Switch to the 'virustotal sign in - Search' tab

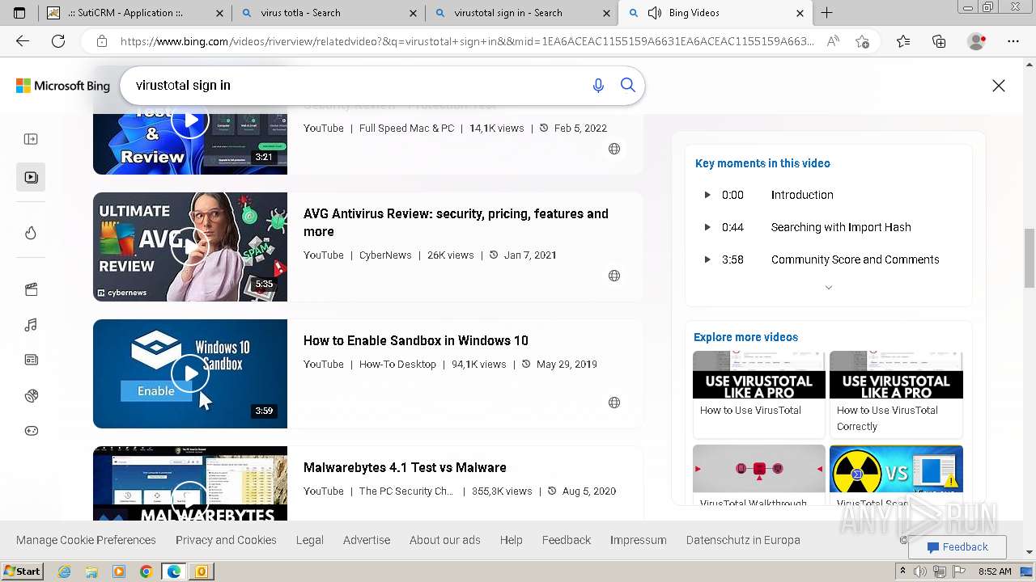point(522,13)
